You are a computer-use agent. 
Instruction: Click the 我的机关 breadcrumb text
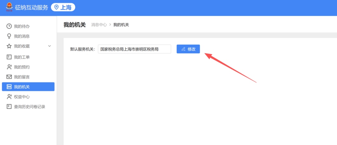(x=121, y=25)
